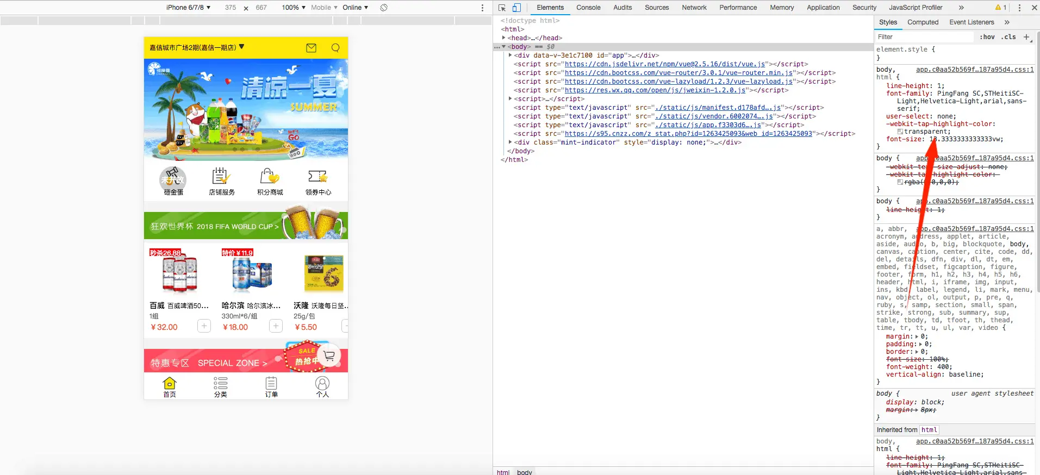Expand the border shorthand property

917,352
